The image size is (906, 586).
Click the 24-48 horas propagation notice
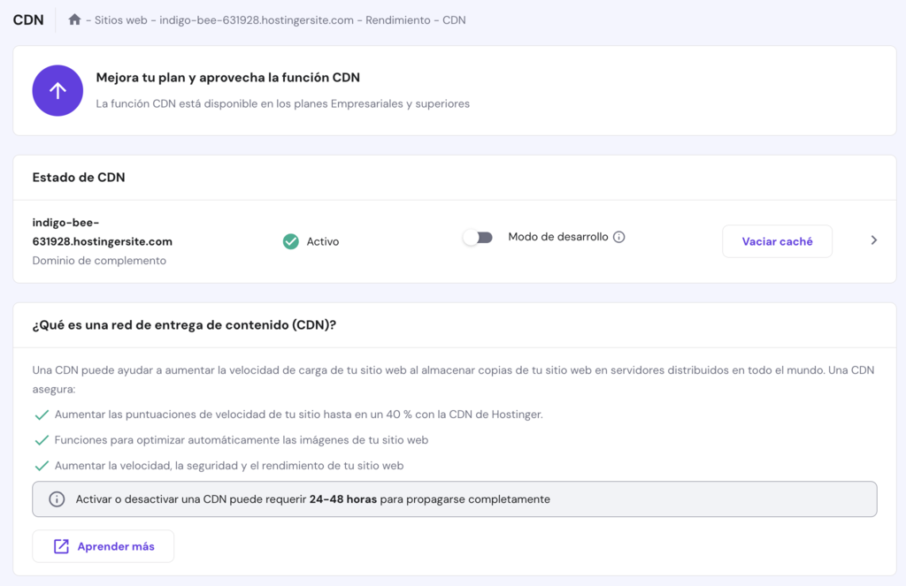[454, 499]
